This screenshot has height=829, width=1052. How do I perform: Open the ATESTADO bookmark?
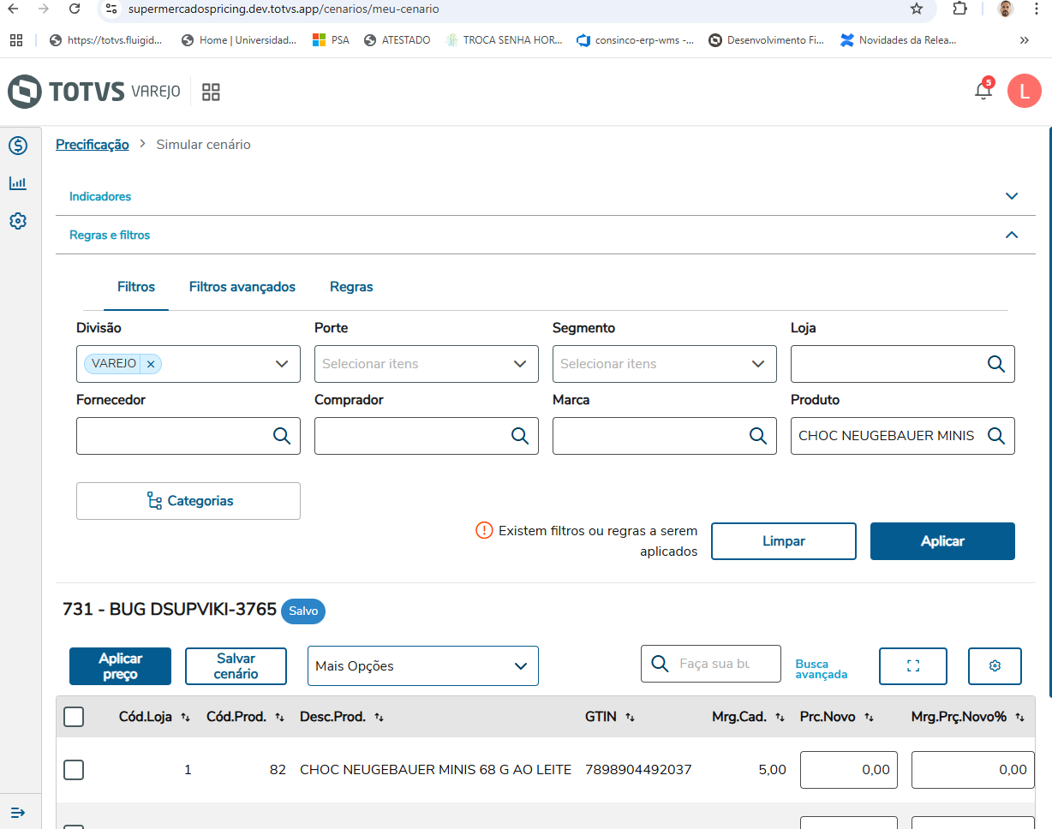tap(397, 40)
